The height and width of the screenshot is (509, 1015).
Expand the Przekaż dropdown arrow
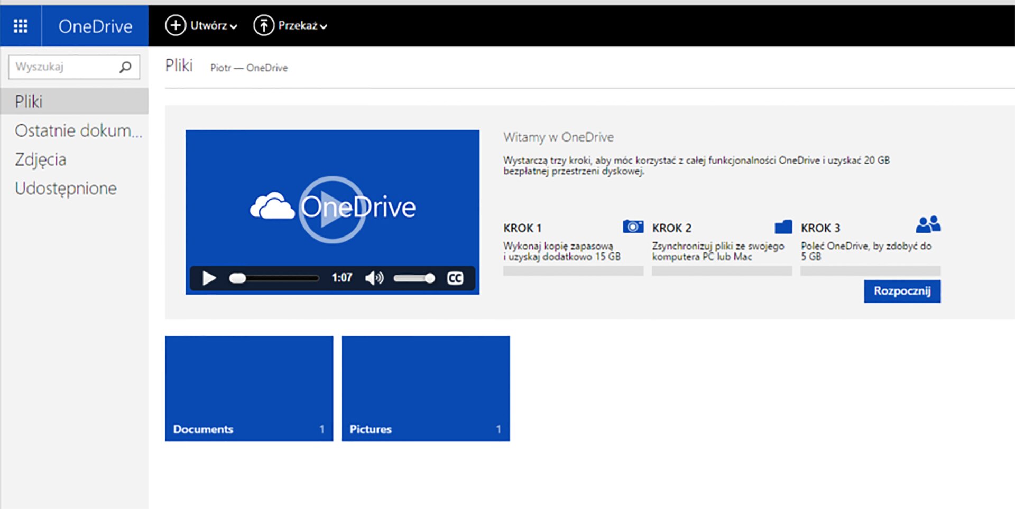point(324,26)
